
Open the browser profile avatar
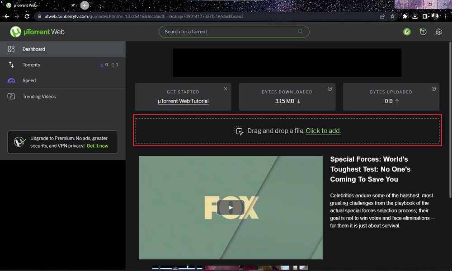[434, 16]
